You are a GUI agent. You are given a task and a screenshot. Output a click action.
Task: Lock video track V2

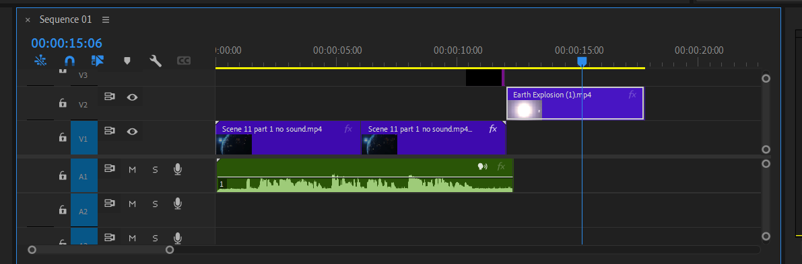click(63, 103)
